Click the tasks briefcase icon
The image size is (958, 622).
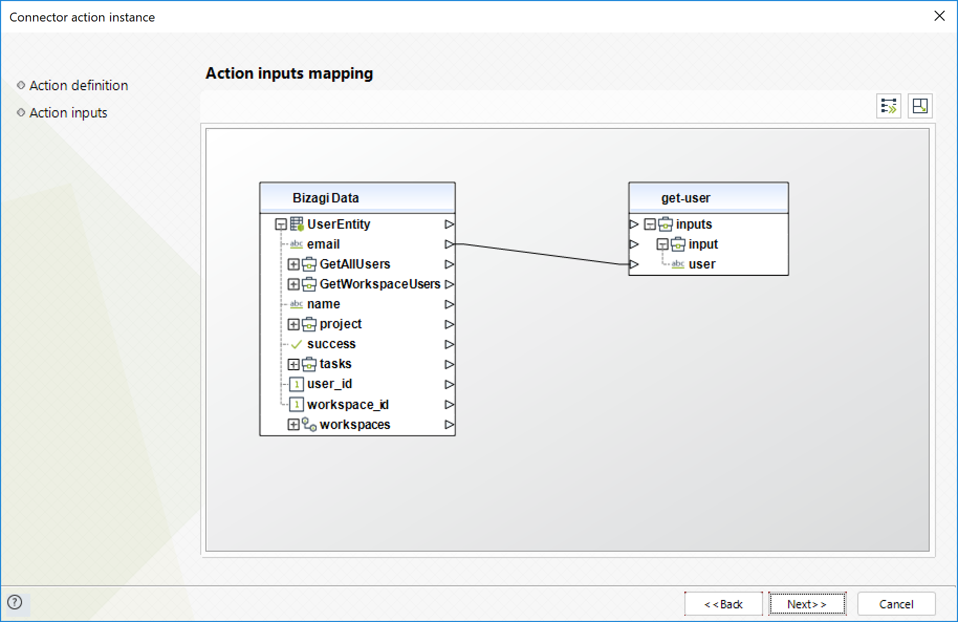point(309,364)
